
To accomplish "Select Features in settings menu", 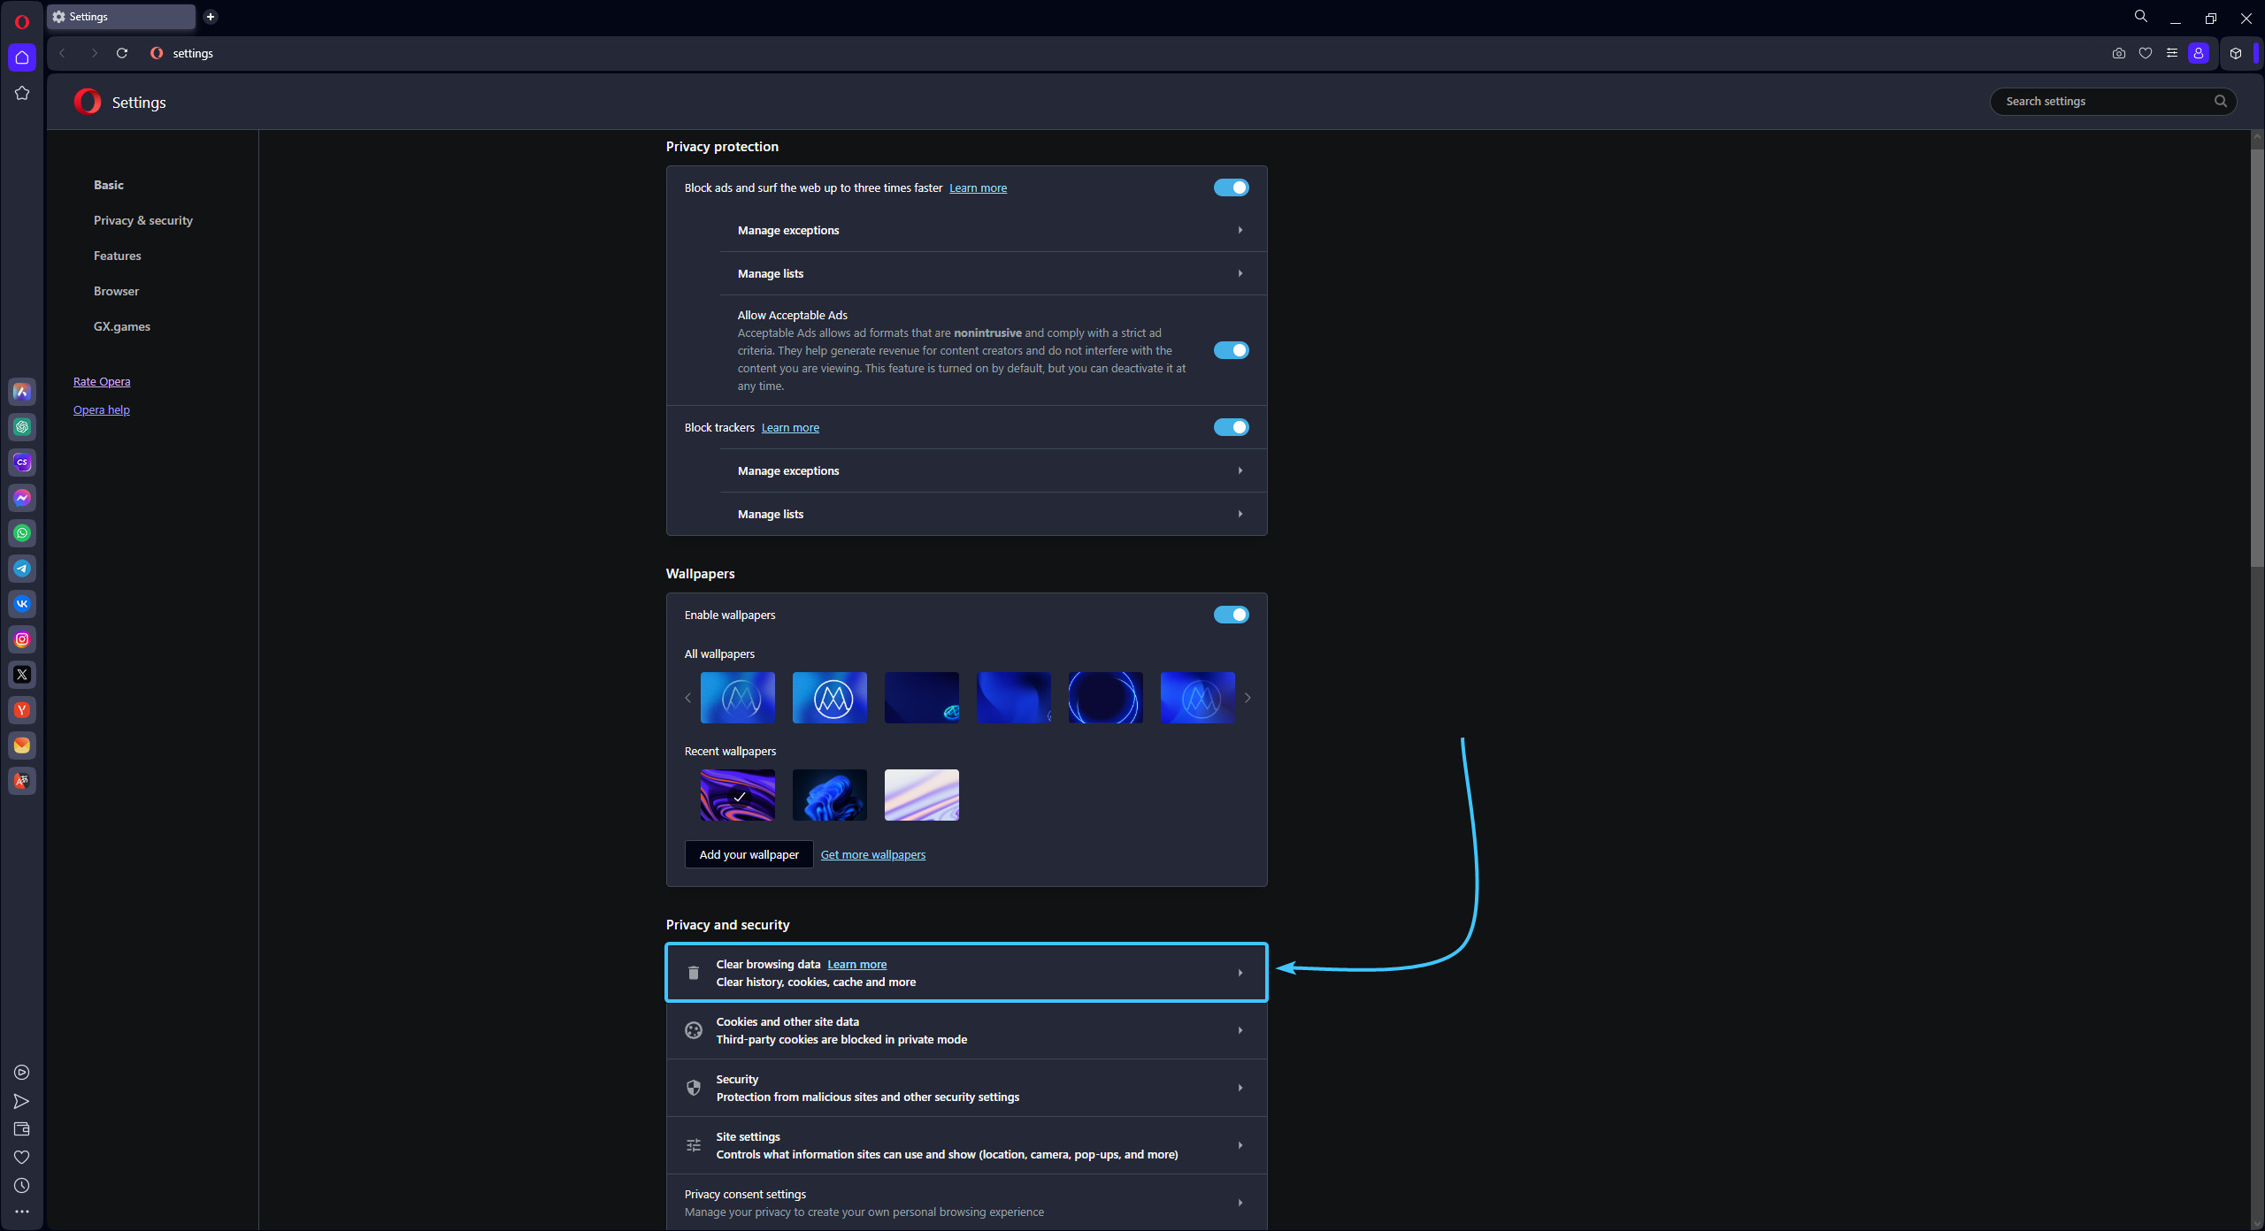I will pos(118,256).
